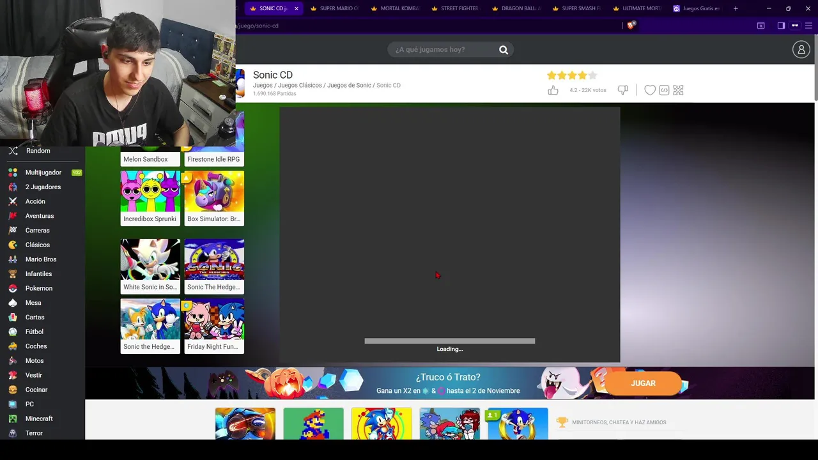818x460 pixels.
Task: Click the magnifier search icon
Action: (x=504, y=50)
